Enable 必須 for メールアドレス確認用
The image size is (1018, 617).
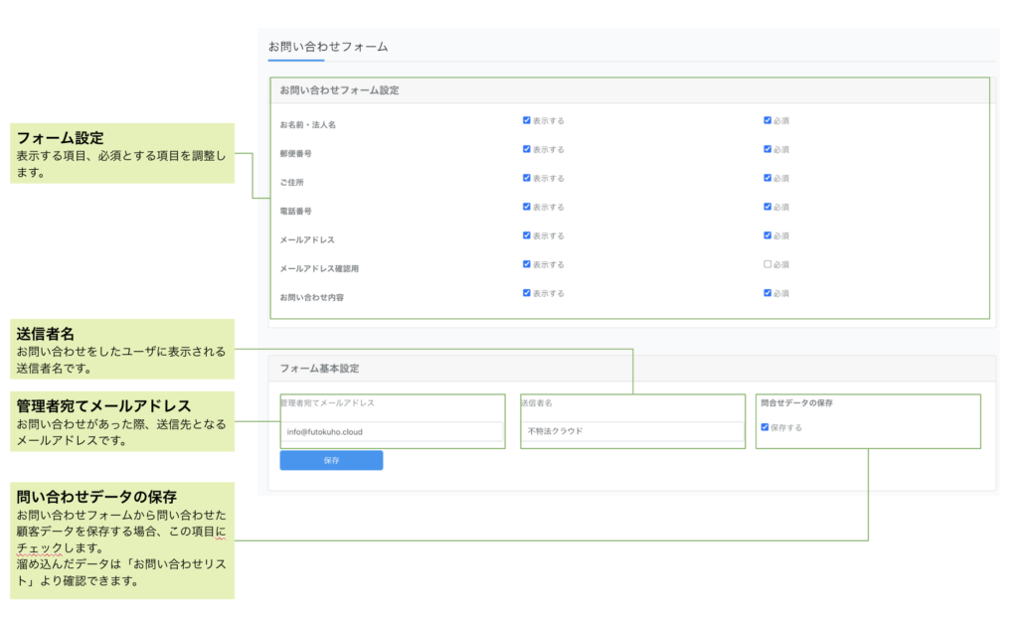coord(767,264)
